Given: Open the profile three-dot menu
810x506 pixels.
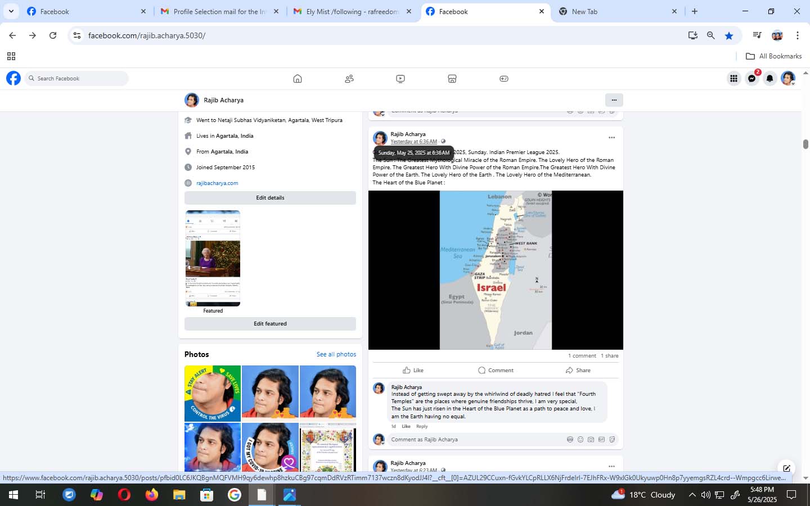Looking at the screenshot, I should (614, 100).
